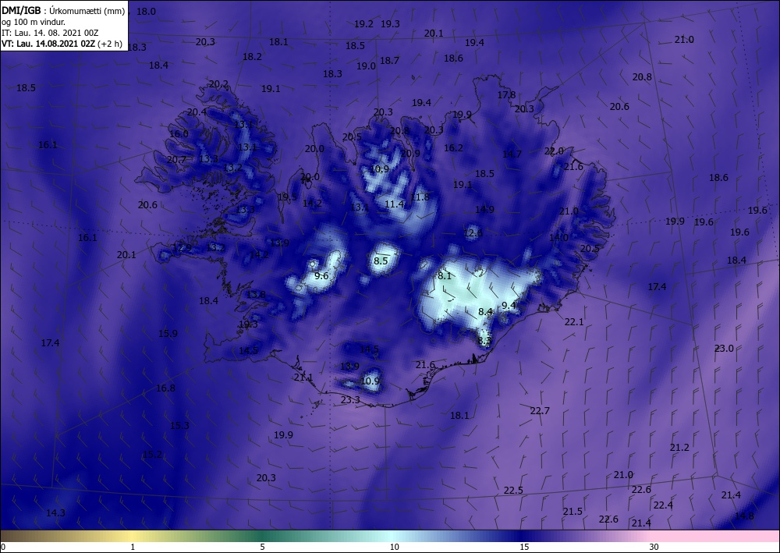Click the 'IT: Lau. 14. 08. 2021 00Z' line

click(x=50, y=33)
